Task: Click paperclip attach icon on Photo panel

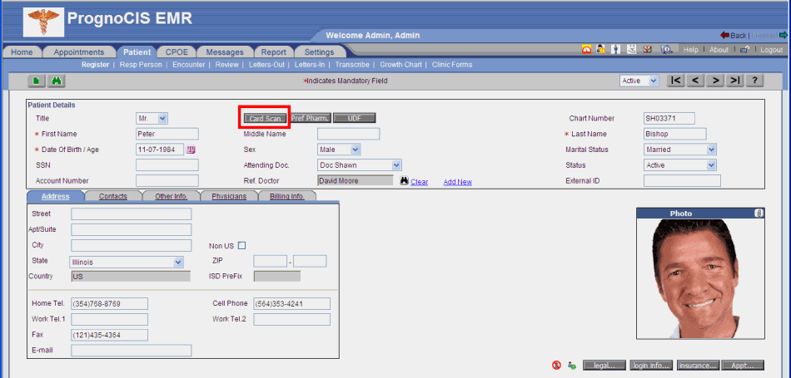Action: coord(759,214)
